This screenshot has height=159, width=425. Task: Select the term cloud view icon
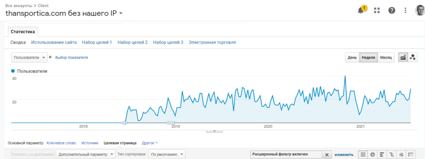point(401,154)
